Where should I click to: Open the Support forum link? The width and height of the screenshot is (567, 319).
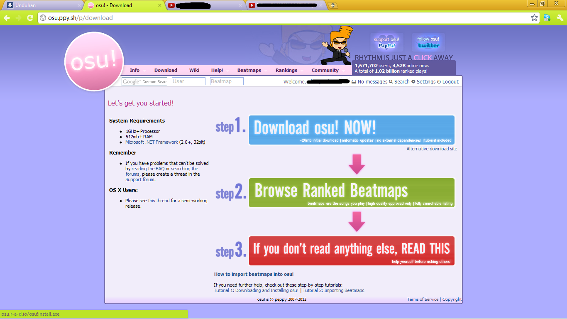[x=140, y=179]
